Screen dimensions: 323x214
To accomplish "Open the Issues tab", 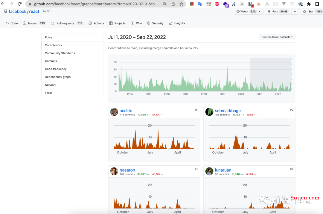I will (x=34, y=23).
